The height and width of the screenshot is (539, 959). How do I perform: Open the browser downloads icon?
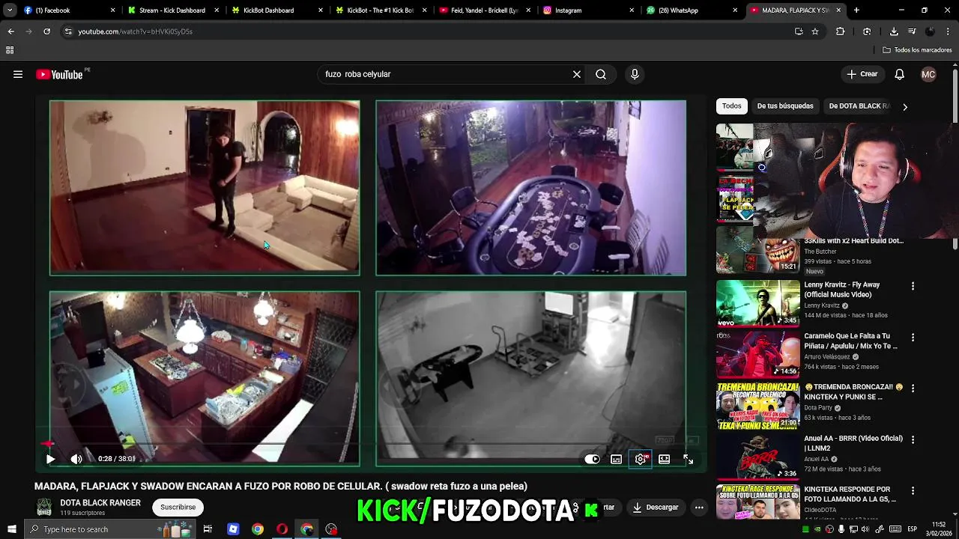[x=894, y=31]
